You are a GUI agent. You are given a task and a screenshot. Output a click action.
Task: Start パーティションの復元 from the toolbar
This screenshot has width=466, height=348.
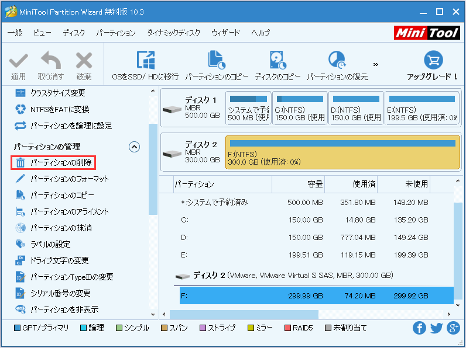coord(337,61)
